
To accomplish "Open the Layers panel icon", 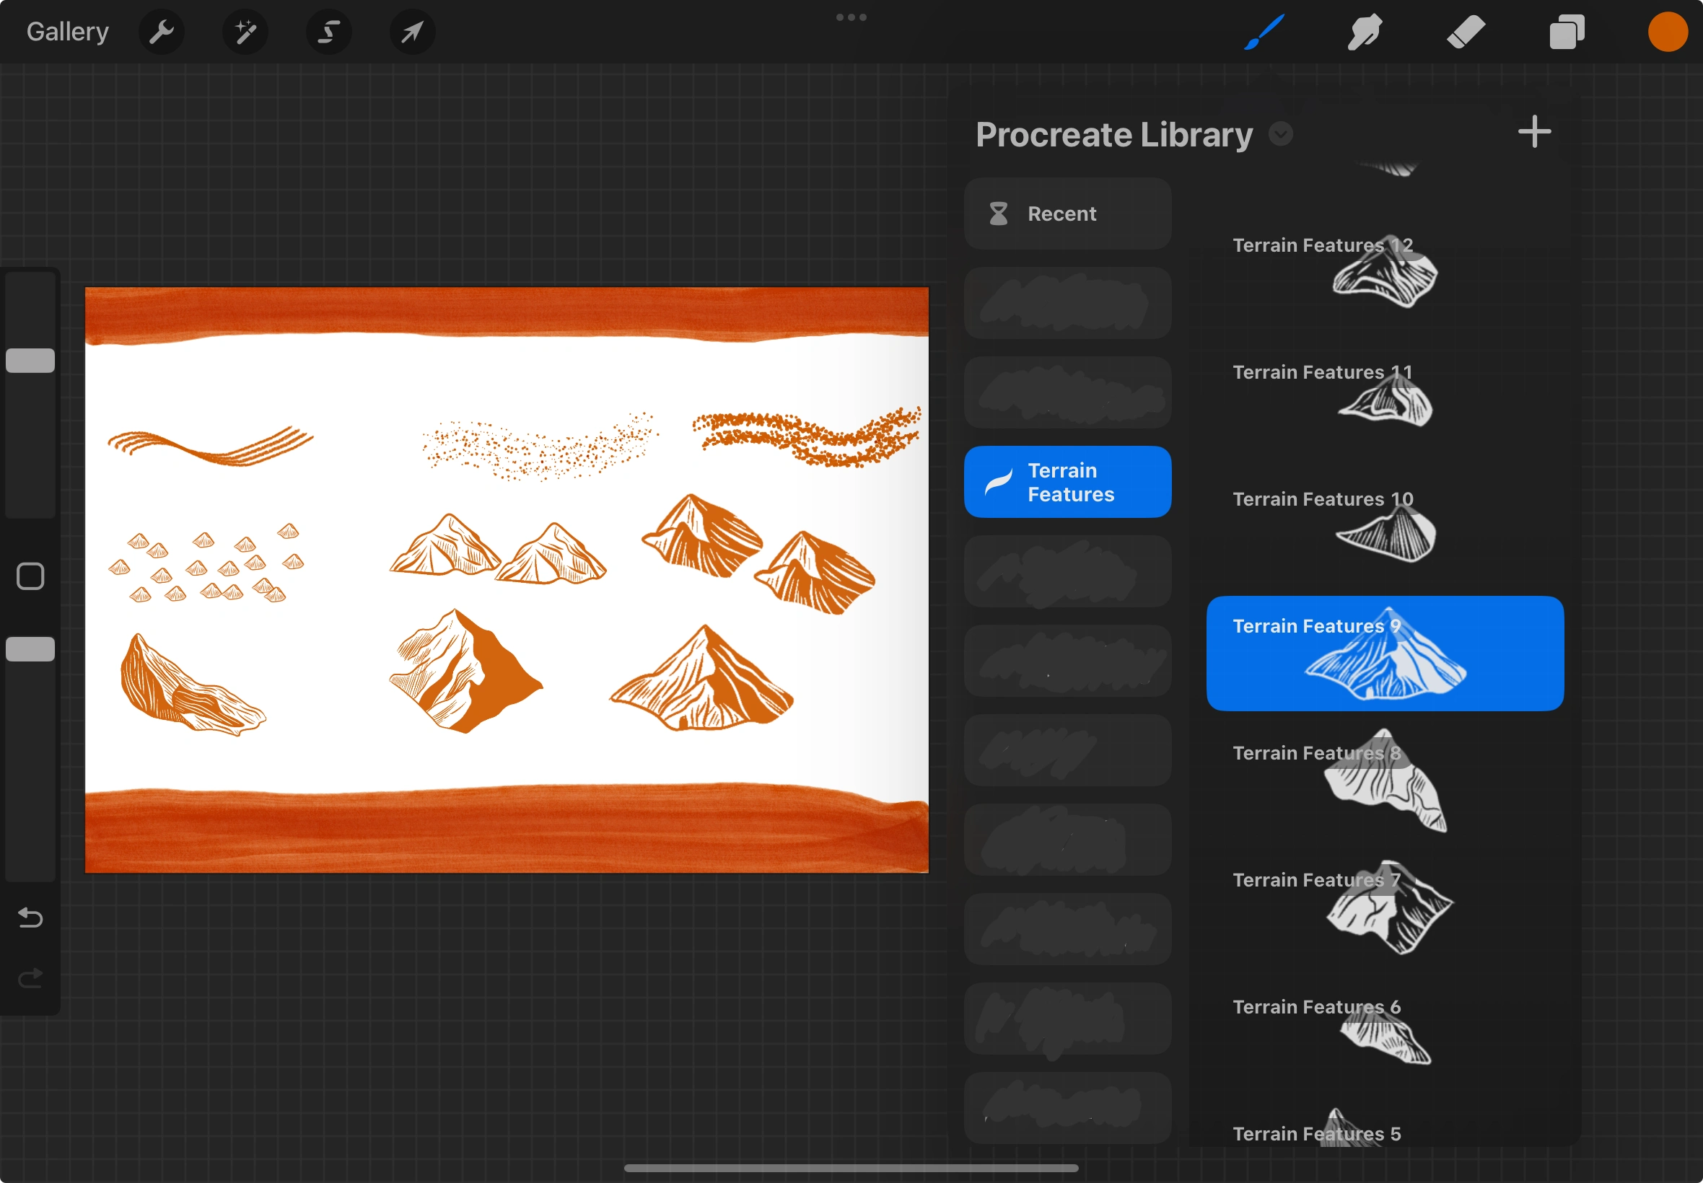I will point(1567,32).
